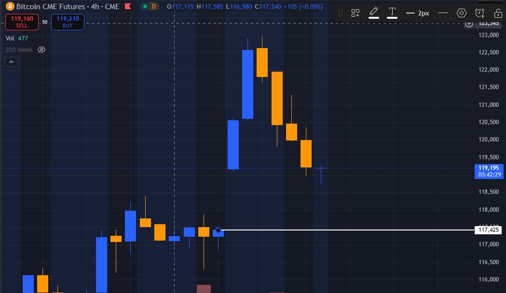Show the hidden 200 Week indicator
Screen dimensions: 506x293
[x=41, y=50]
